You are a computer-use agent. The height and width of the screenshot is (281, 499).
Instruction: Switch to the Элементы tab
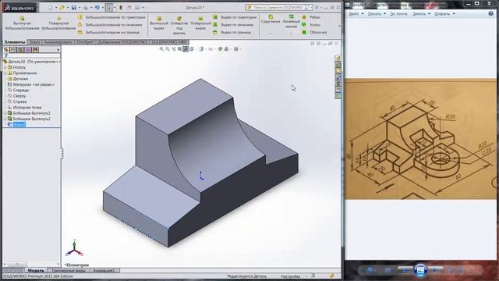pos(15,42)
